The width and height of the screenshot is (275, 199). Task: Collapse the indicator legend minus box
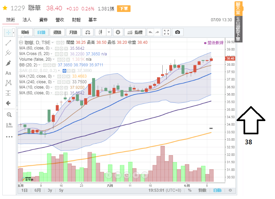tap(21, 42)
